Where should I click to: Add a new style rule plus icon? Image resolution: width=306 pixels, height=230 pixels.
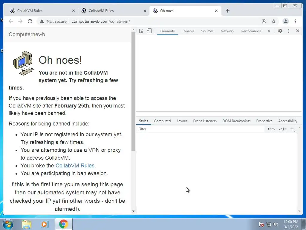[292, 129]
